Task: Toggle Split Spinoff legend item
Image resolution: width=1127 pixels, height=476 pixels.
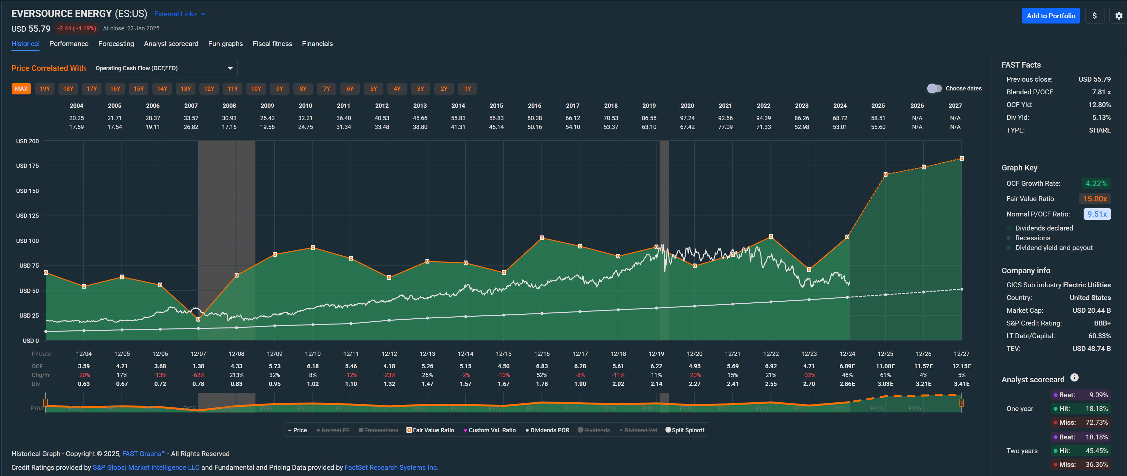Action: point(685,430)
